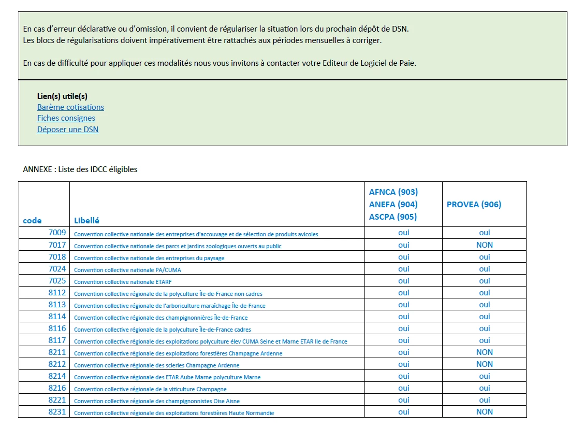Select the ASCPA (905) header text
This screenshot has height=428, width=584.
pos(393,217)
